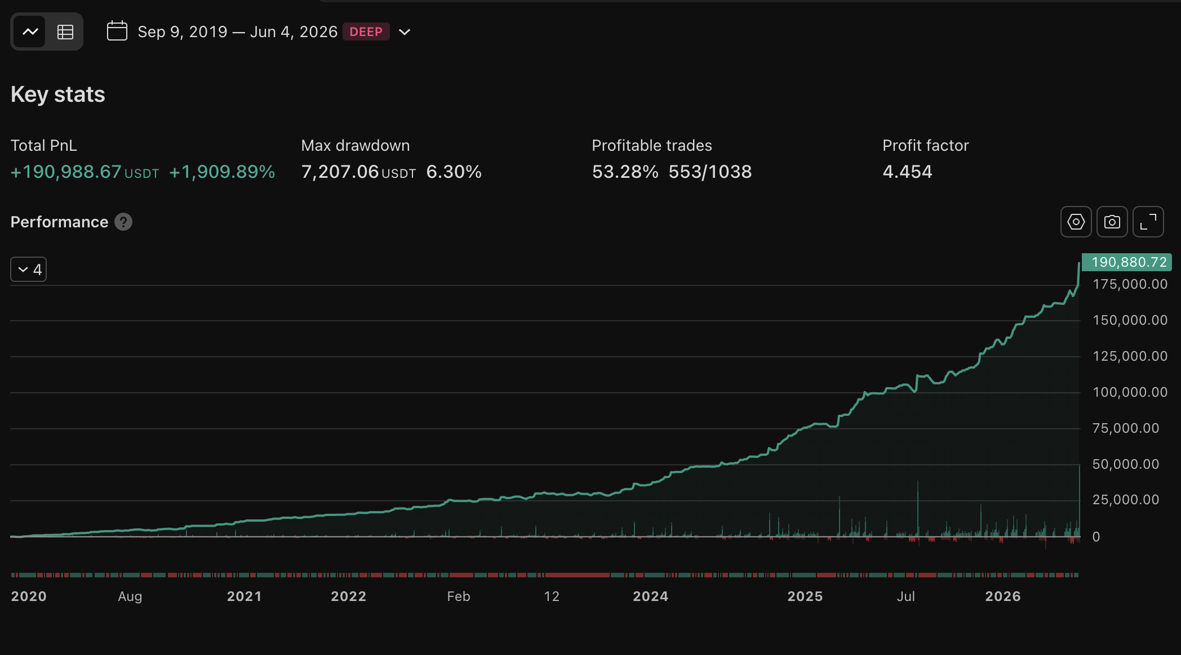The height and width of the screenshot is (655, 1181).
Task: Click the 150,000.00 price axis label
Action: click(1130, 320)
